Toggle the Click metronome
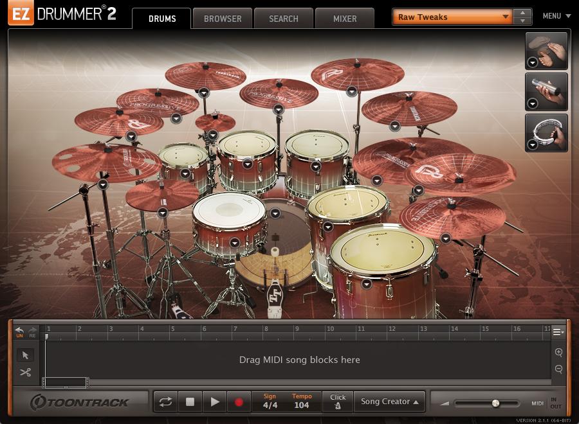579x424 pixels. pos(338,402)
